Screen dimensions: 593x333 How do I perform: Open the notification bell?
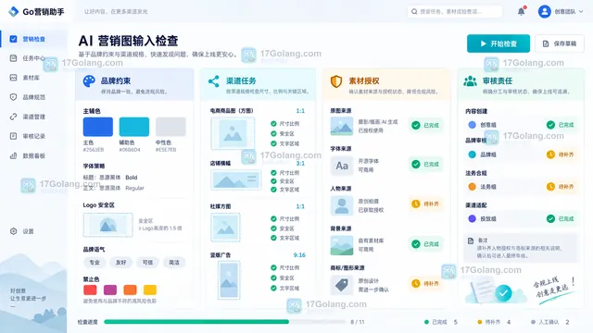pos(521,11)
